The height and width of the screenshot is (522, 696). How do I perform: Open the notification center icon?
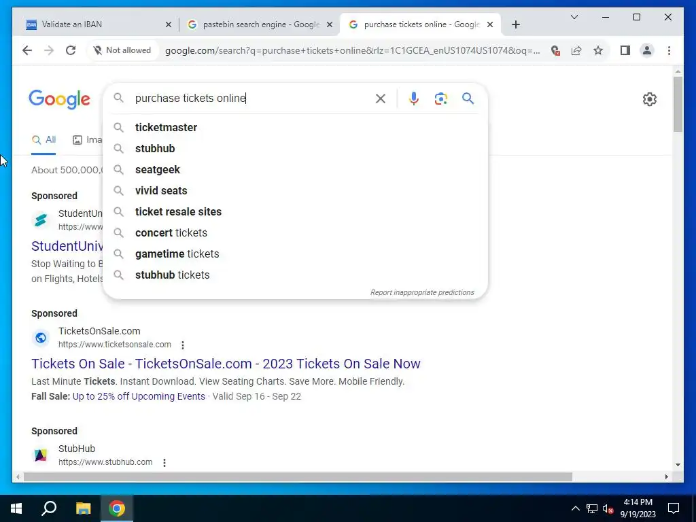click(674, 508)
